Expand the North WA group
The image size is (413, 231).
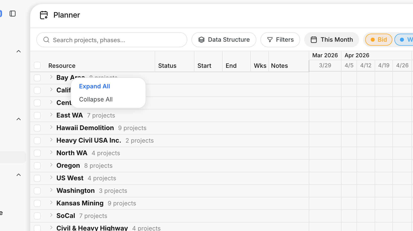(51, 152)
